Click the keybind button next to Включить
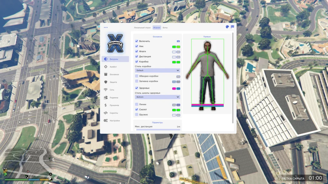Viewport: 328px width, 184px height. (x=178, y=41)
